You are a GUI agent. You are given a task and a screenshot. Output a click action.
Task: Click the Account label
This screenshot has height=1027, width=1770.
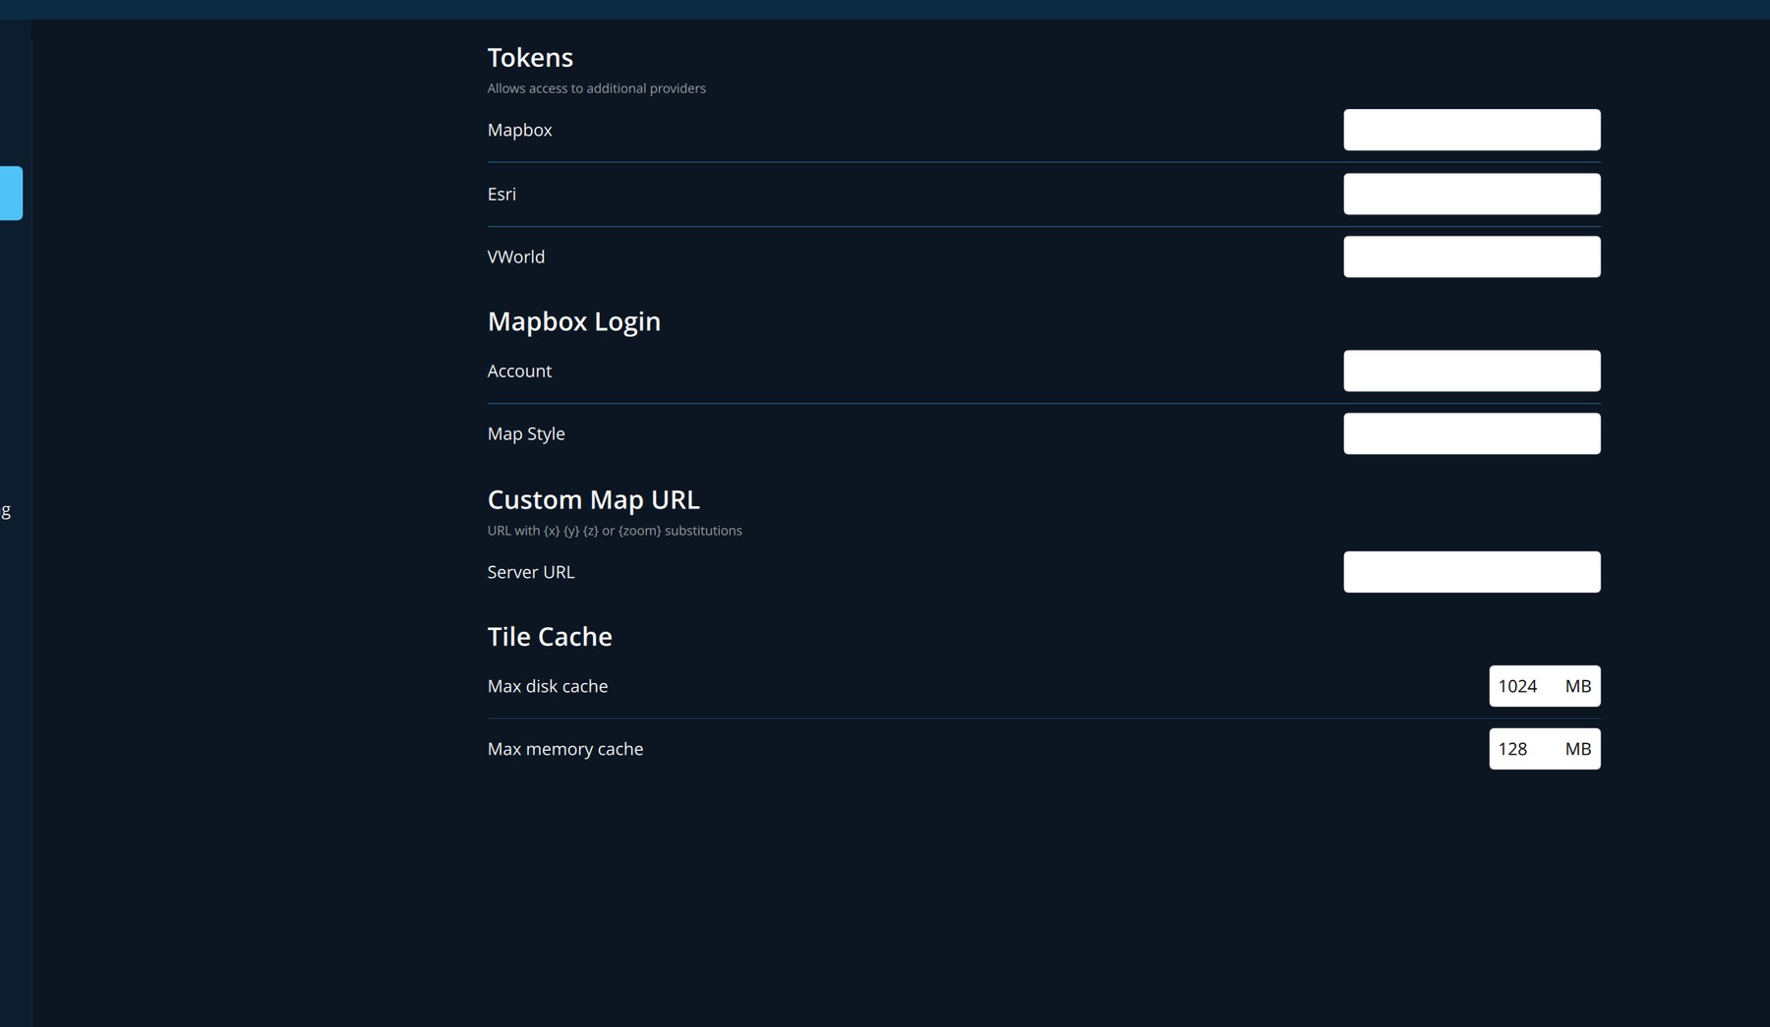click(519, 371)
